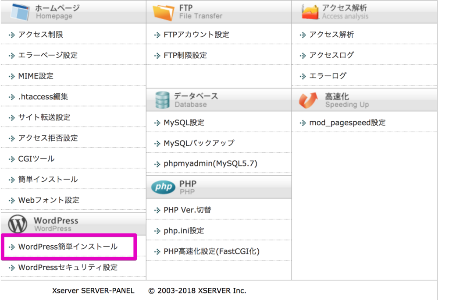Click the PHP section heading text

point(188,187)
